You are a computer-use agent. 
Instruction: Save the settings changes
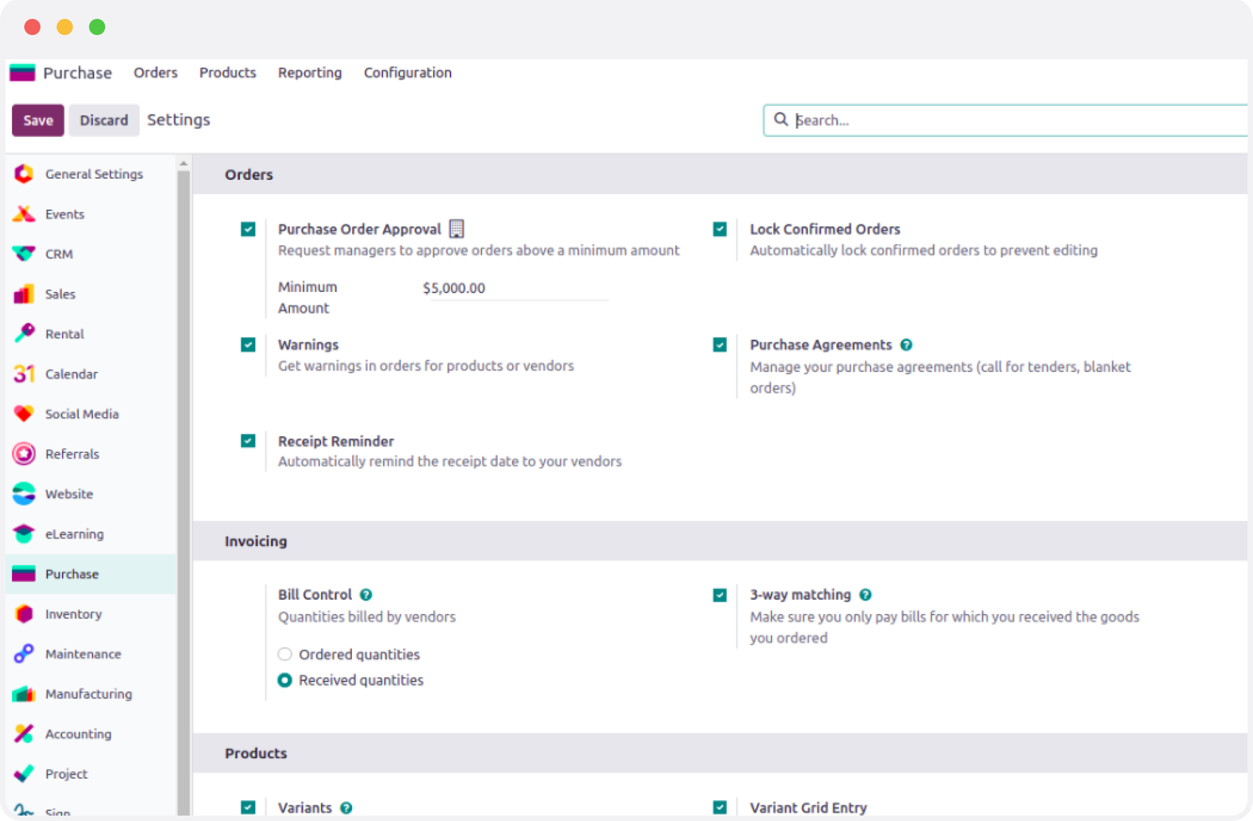[x=38, y=121]
